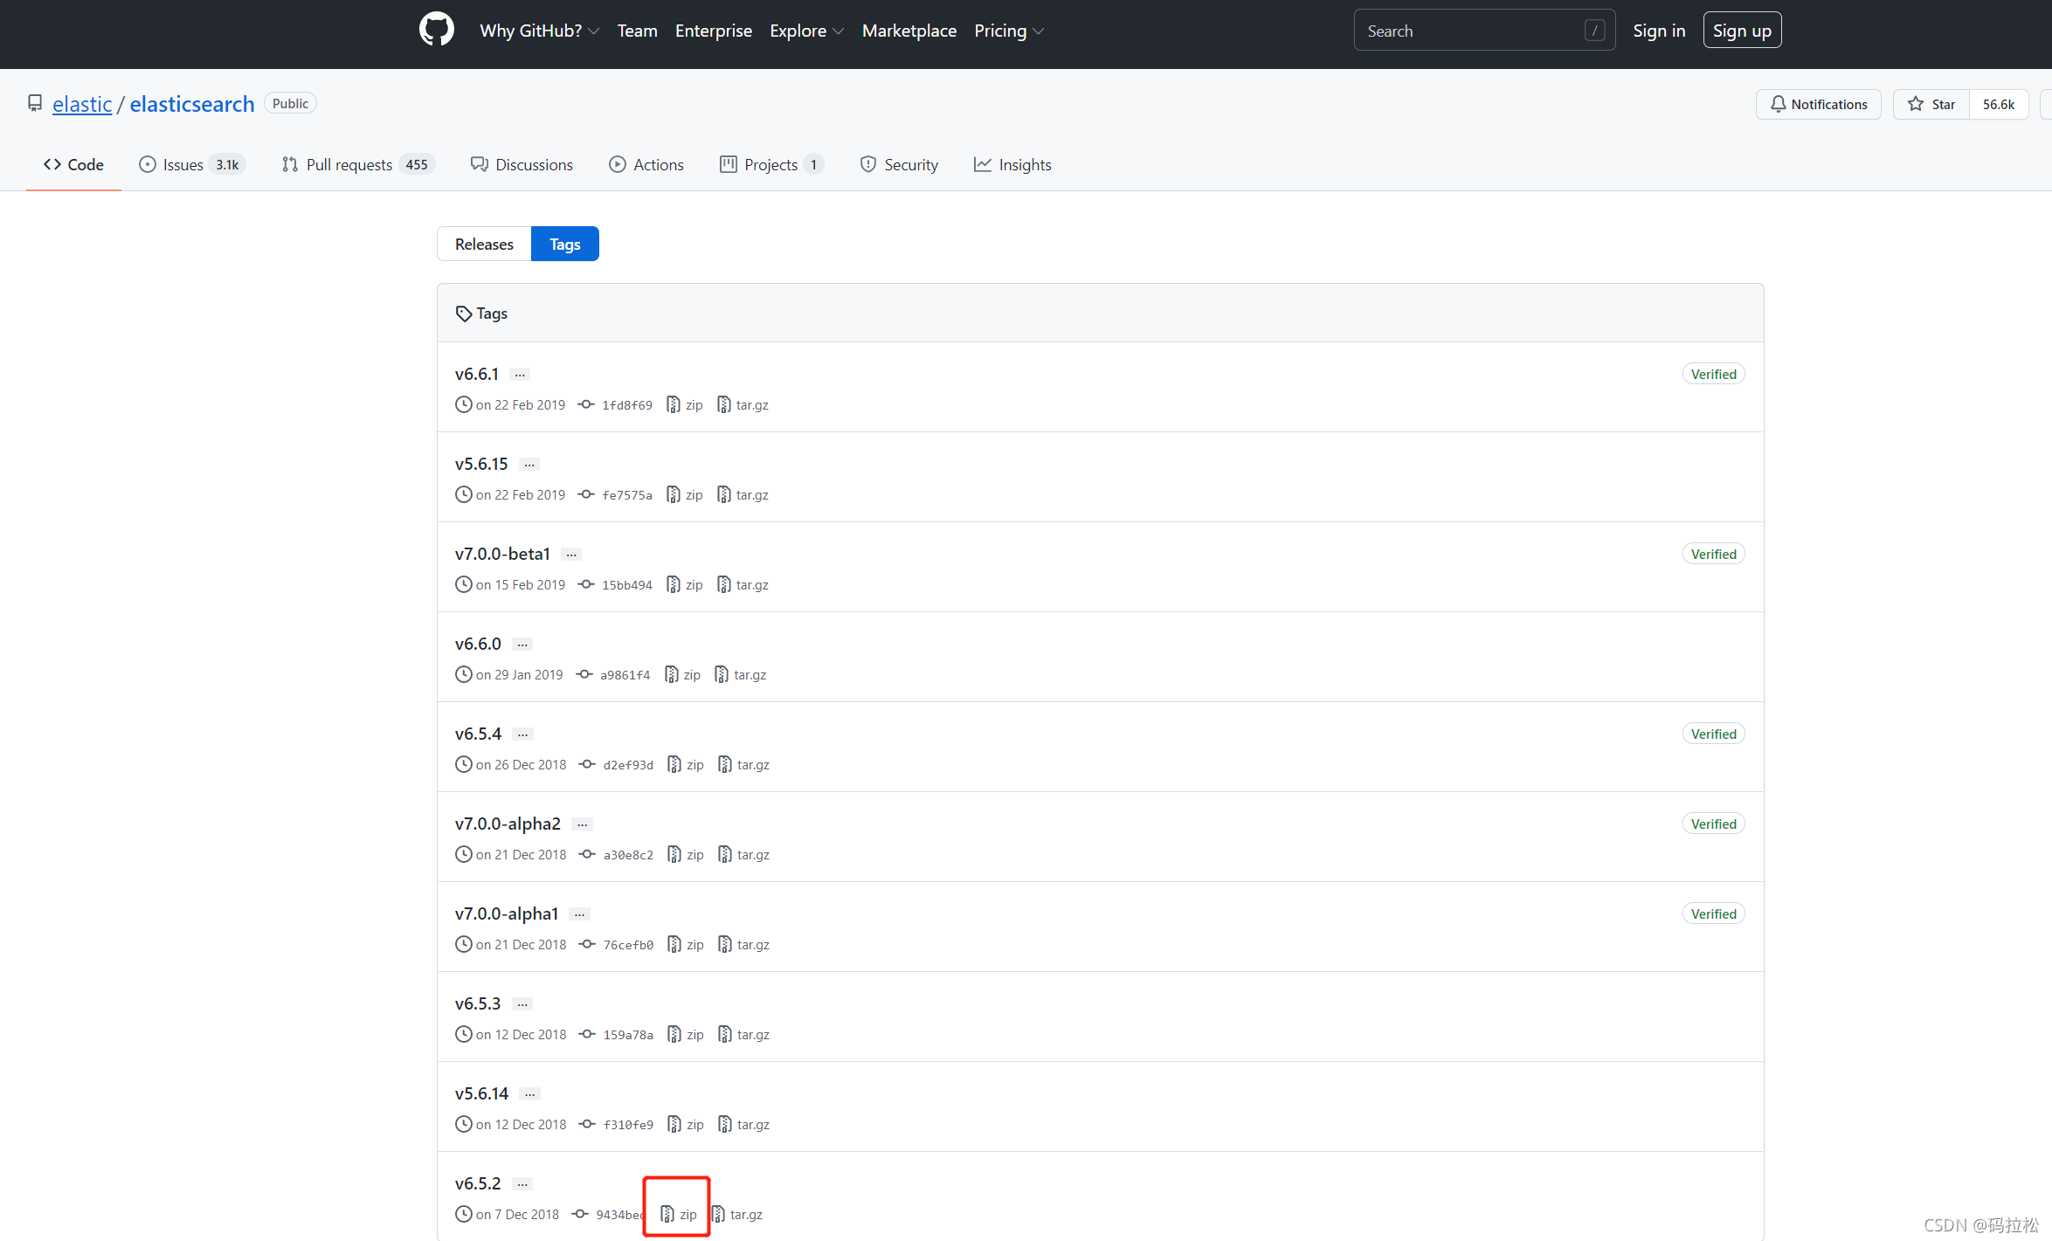Expand the ellipsis next to v7.0.0-beta1

pyautogui.click(x=571, y=555)
